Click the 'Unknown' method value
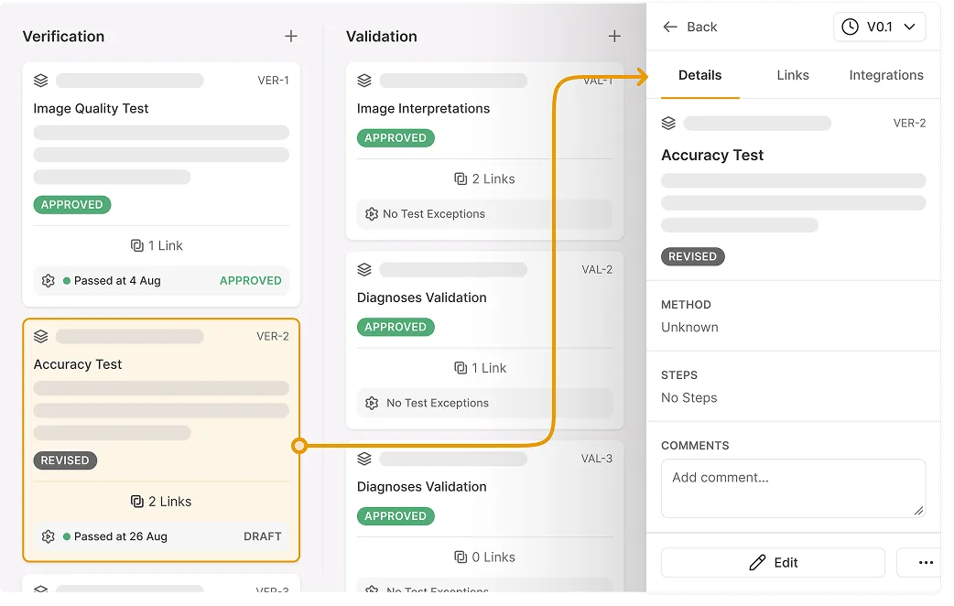 pyautogui.click(x=690, y=328)
